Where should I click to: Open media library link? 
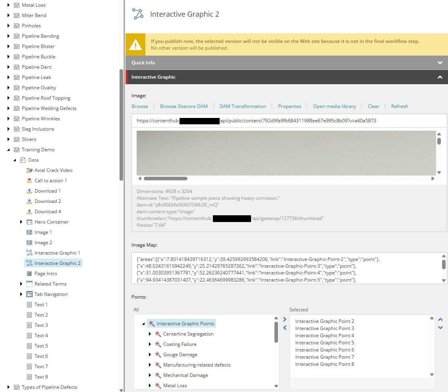tap(334, 106)
